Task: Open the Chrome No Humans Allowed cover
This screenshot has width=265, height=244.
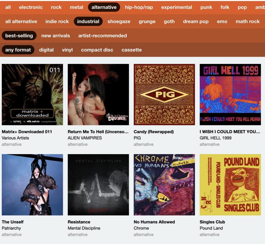Action: click(x=164, y=185)
